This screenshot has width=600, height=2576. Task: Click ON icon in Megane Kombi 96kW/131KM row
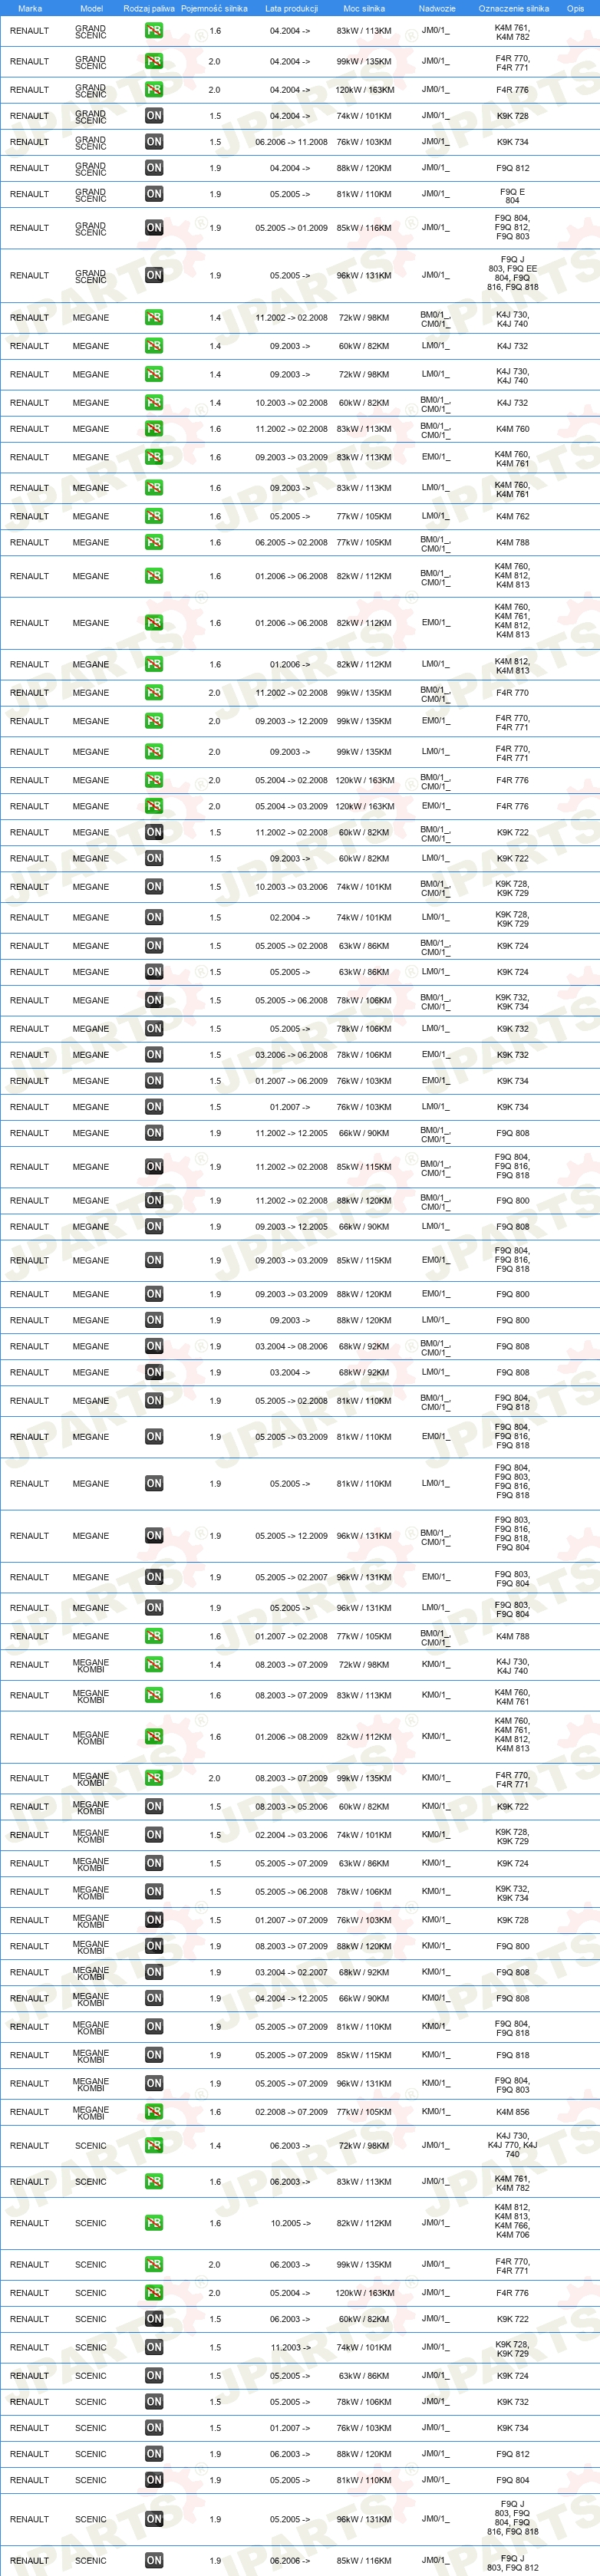point(153,2083)
